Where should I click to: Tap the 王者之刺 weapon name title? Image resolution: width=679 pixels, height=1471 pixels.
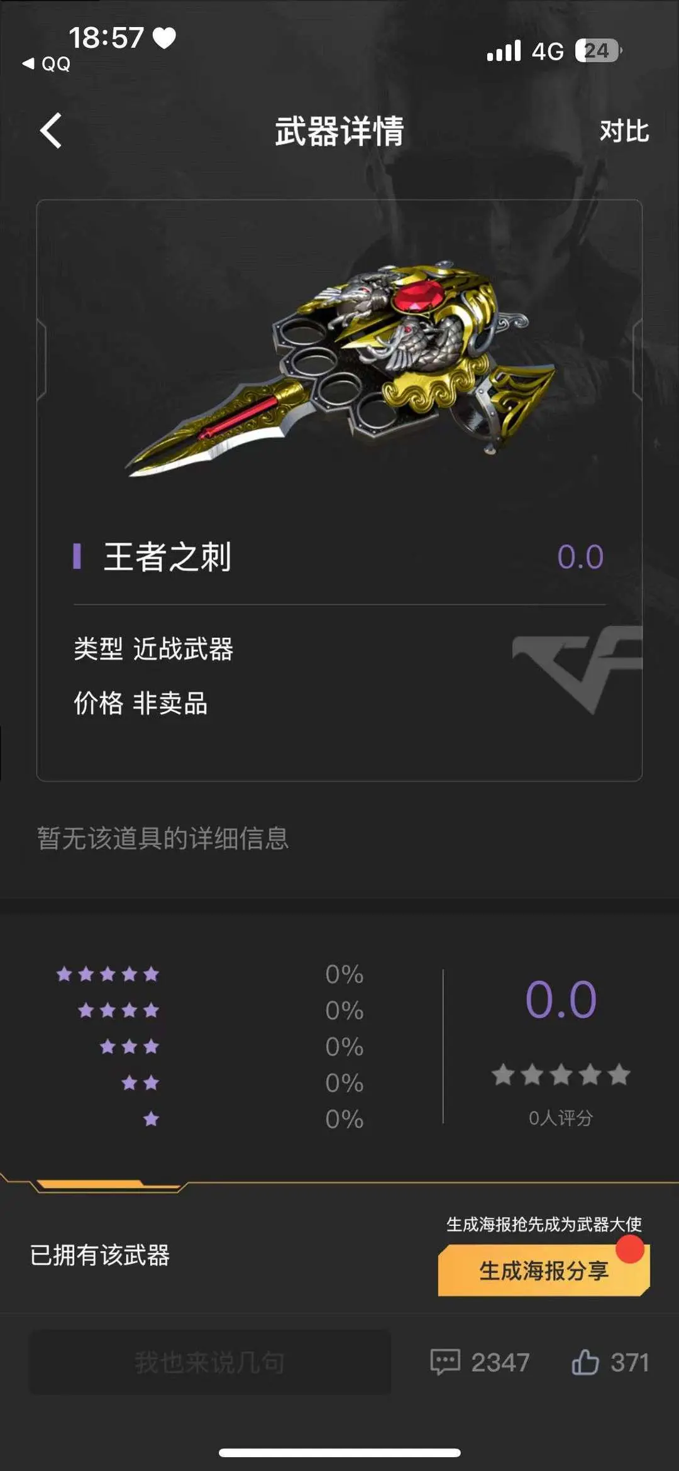[x=167, y=557]
